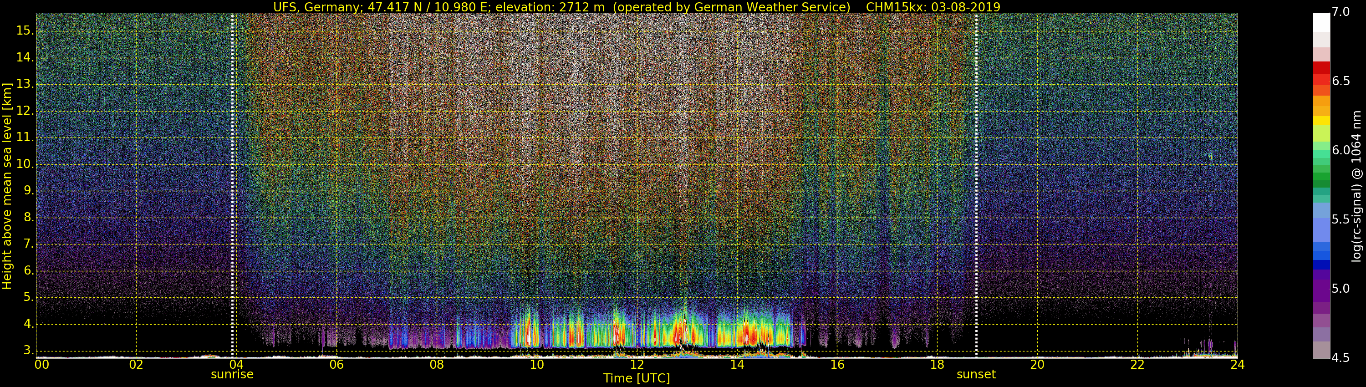Click the 20 tick on the time axis

click(1037, 364)
